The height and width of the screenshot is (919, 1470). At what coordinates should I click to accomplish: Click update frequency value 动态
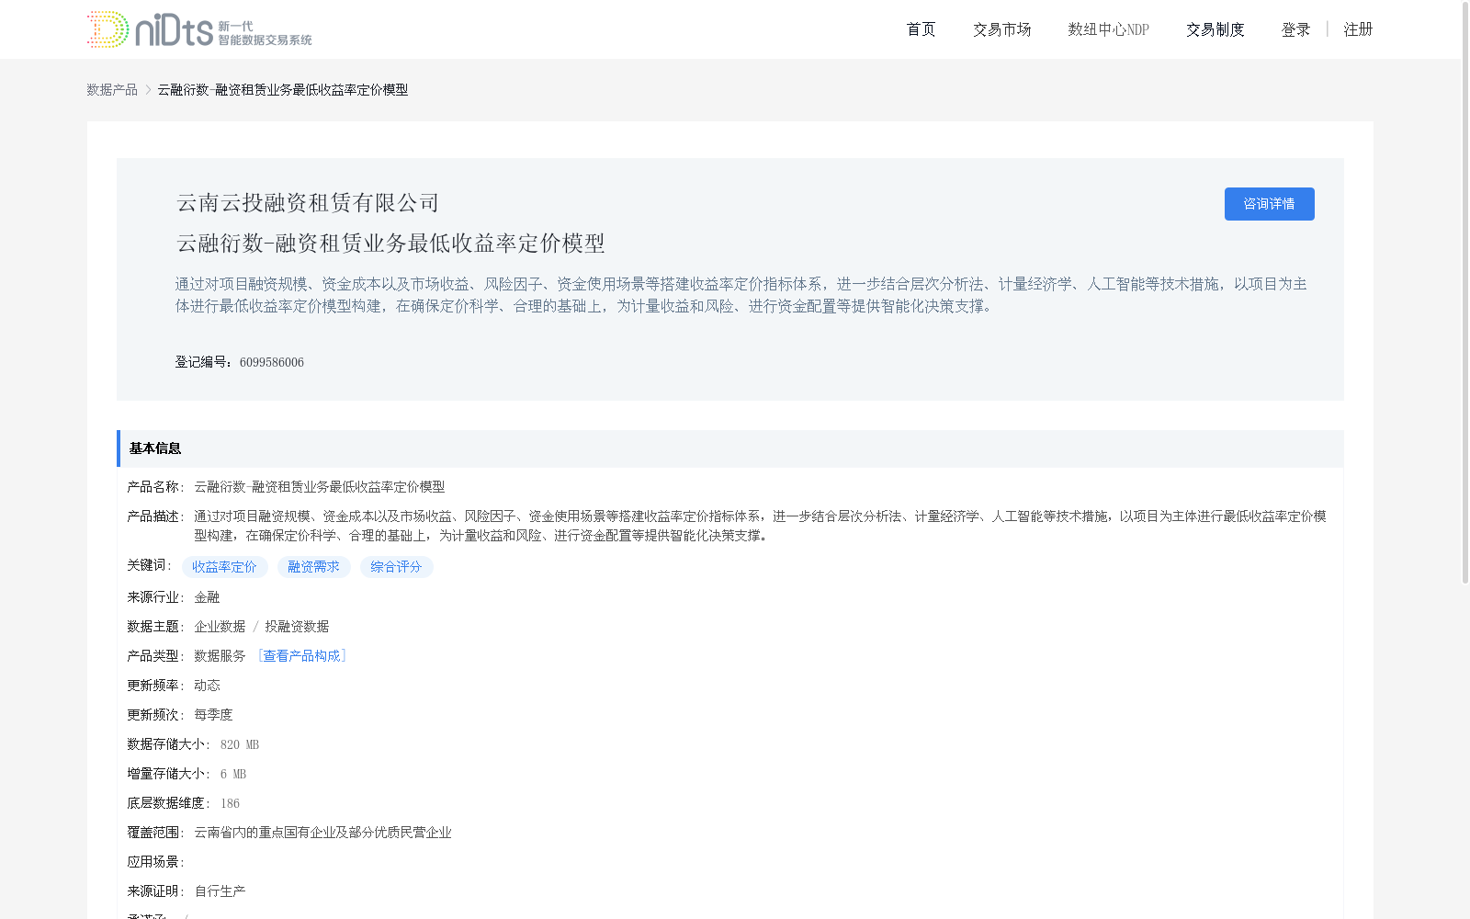pyautogui.click(x=207, y=685)
